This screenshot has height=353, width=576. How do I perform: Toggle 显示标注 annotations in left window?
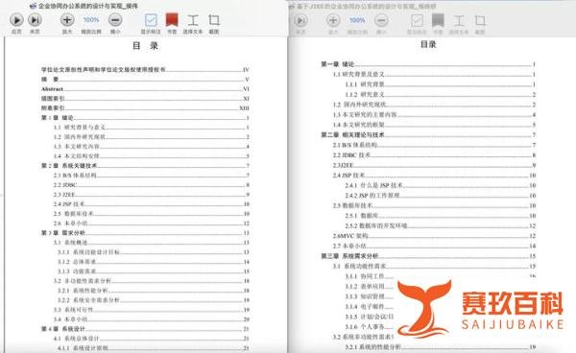point(151,20)
